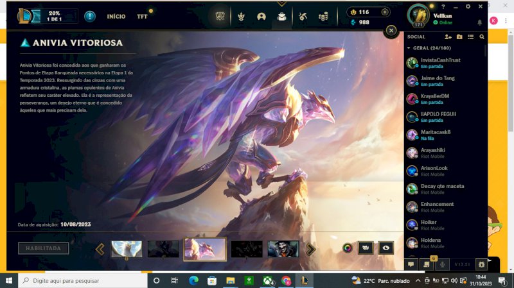The width and height of the screenshot is (514, 288).
Task: Close the Anivia Vitoriosa skin viewer
Action: coord(391,30)
